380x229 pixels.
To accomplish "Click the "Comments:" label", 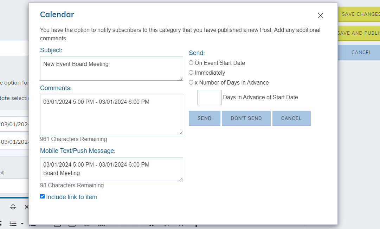I will (x=56, y=88).
